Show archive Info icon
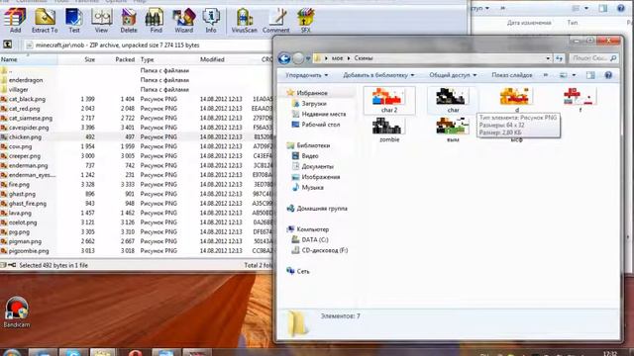 (x=211, y=20)
